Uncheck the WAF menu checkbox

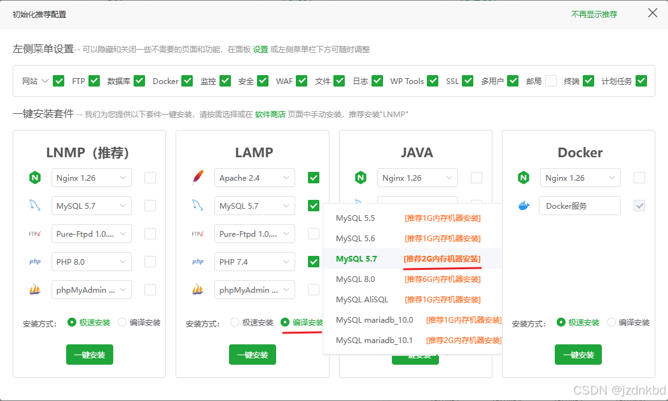point(302,81)
